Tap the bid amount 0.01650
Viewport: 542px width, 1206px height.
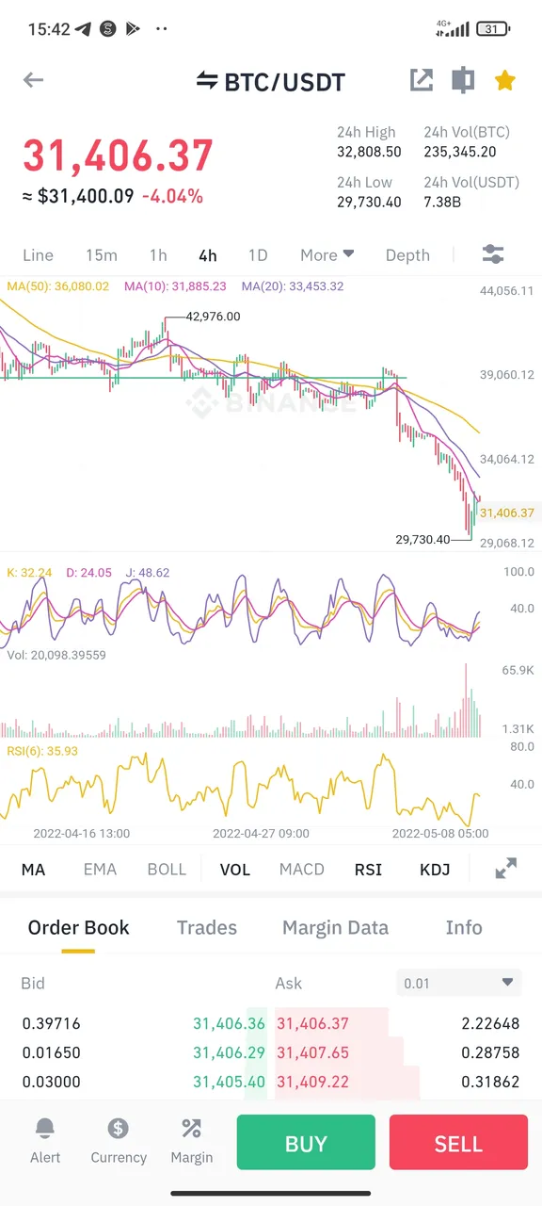[x=51, y=1052]
